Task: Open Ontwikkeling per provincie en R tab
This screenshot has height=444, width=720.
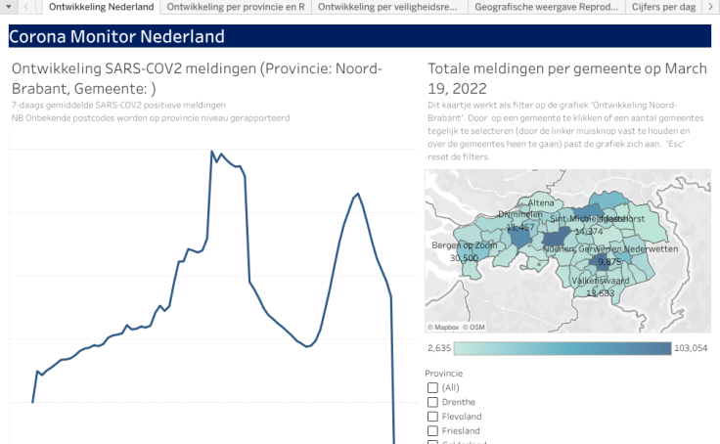Action: pos(236,7)
